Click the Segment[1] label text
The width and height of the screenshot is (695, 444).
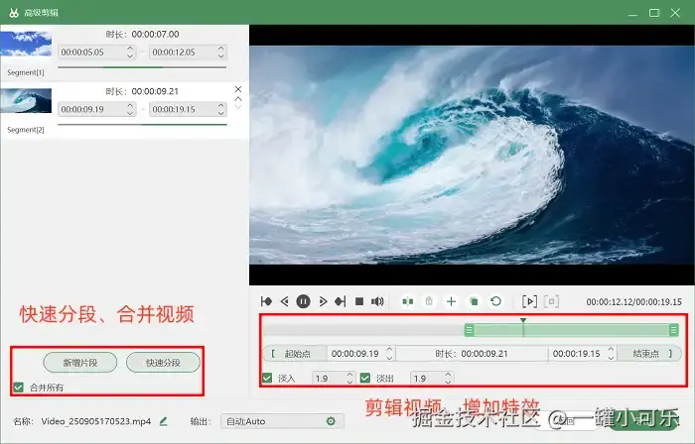click(x=26, y=72)
